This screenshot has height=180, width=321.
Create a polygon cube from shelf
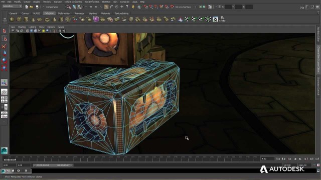point(19,19)
